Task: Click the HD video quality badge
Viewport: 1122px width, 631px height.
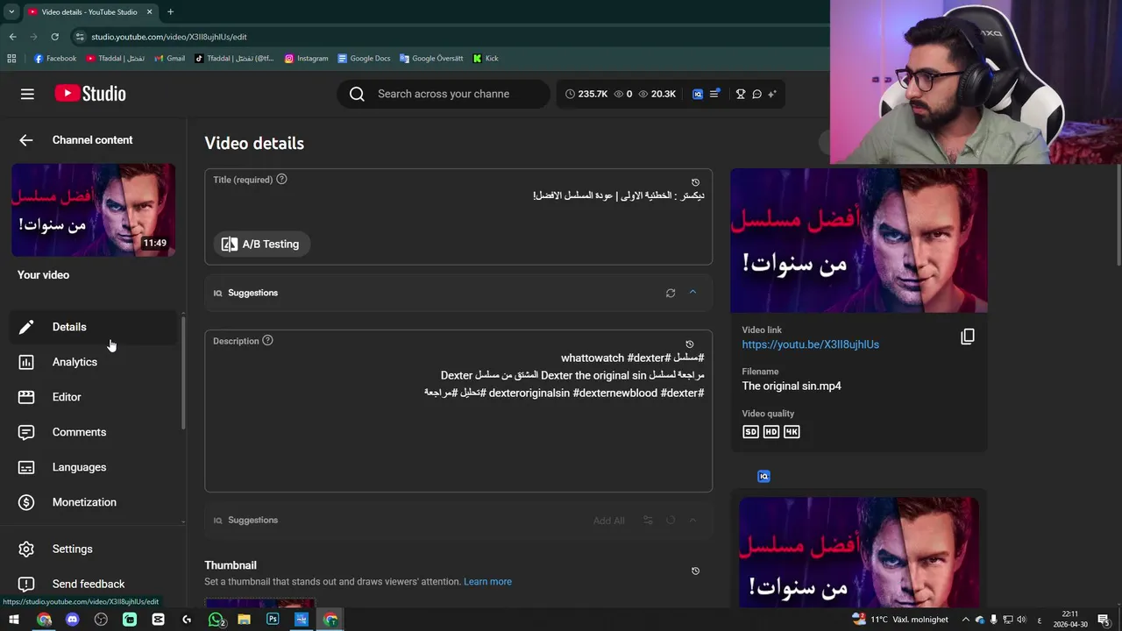Action: pos(770,432)
